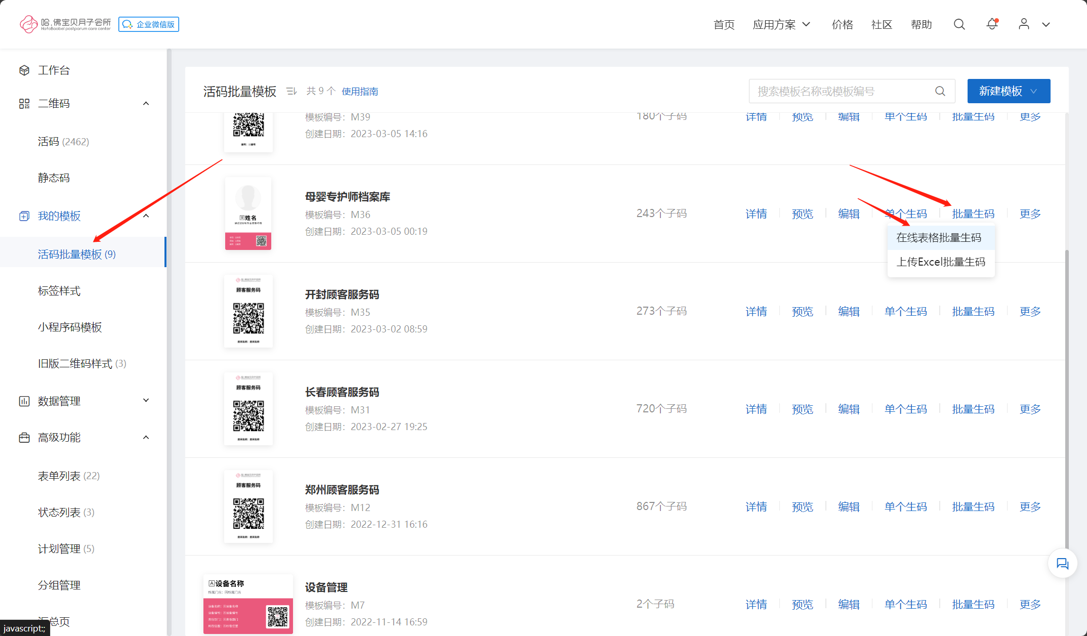Viewport: 1087px width, 636px height.
Task: Click the 二维码 grid icon in sidebar
Action: coord(24,104)
